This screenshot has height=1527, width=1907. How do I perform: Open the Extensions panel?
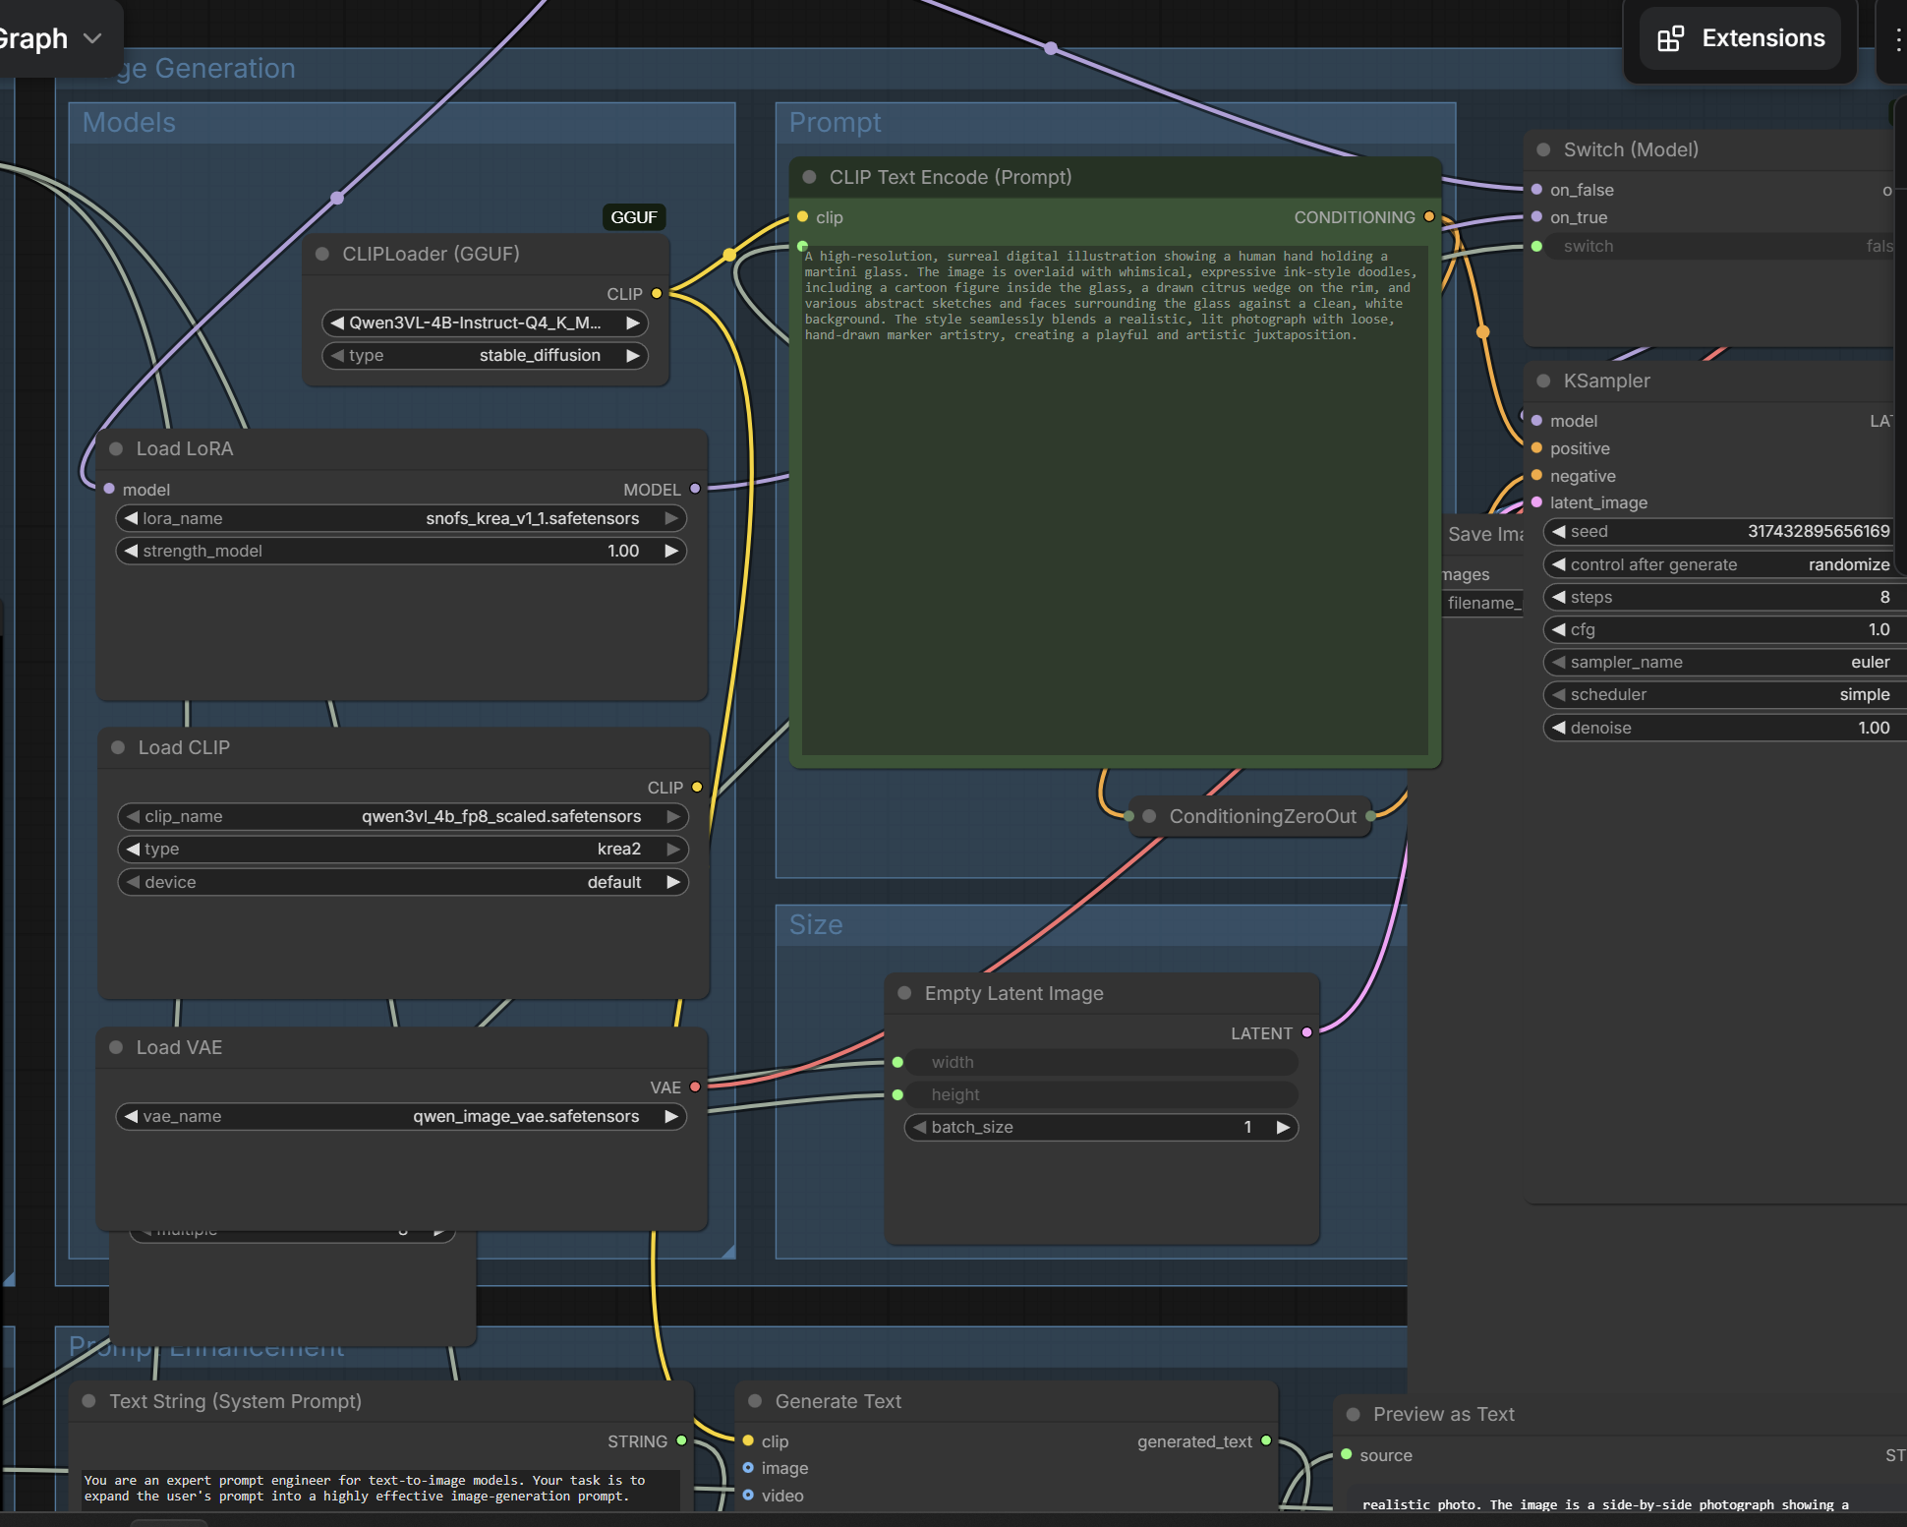click(x=1741, y=38)
